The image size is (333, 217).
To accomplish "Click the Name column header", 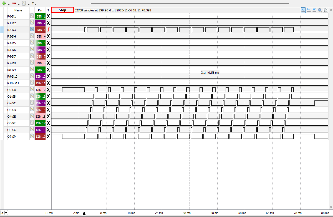I will click(18, 10).
